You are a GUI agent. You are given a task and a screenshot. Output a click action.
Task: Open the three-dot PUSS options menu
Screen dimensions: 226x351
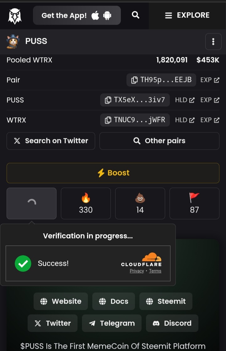[213, 41]
